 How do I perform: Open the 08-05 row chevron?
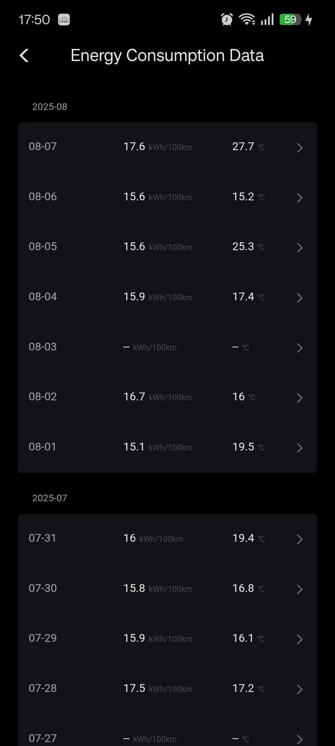[x=299, y=247]
